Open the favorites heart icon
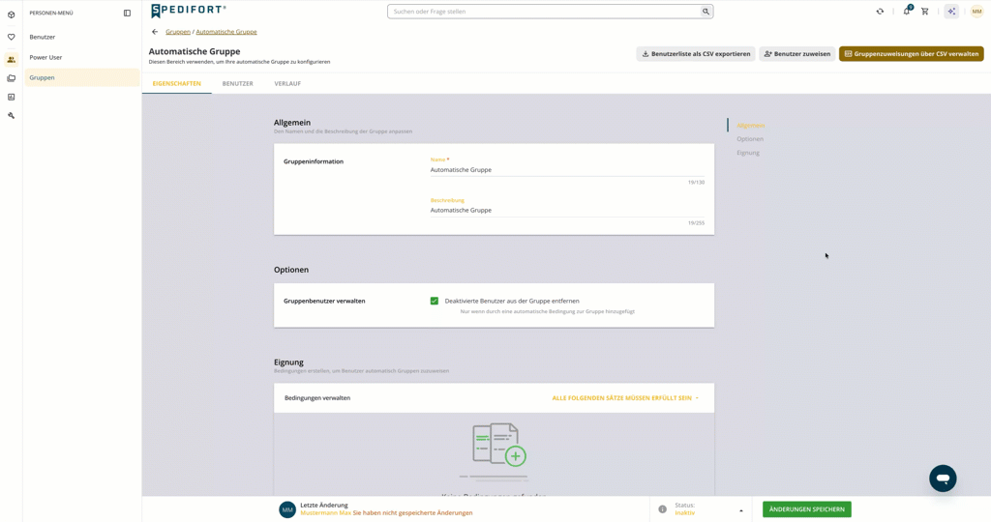 [11, 38]
